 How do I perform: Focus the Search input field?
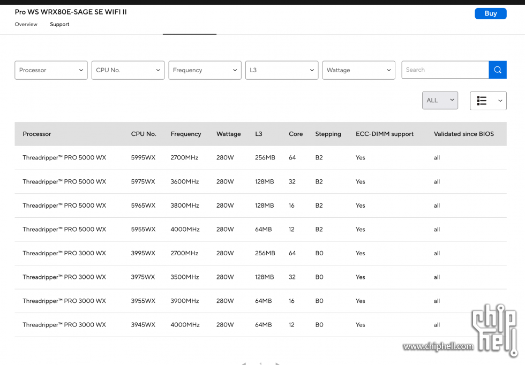pyautogui.click(x=445, y=70)
